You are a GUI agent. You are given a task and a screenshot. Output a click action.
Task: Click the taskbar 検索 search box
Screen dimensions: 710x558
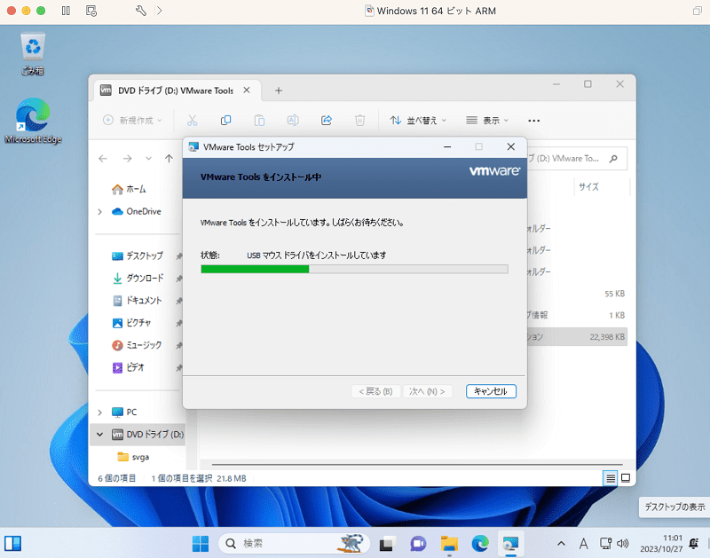(295, 543)
